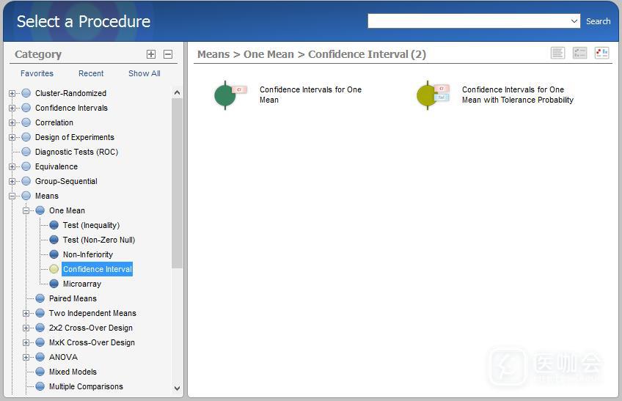This screenshot has width=622, height=401.
Task: Click the Search button
Action: point(598,21)
